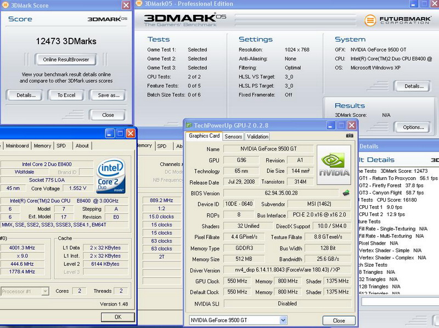439x328 pixels.
Task: Click the Wolfdale code name field
Action: point(24,172)
